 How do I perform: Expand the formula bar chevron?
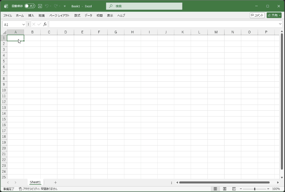point(280,24)
